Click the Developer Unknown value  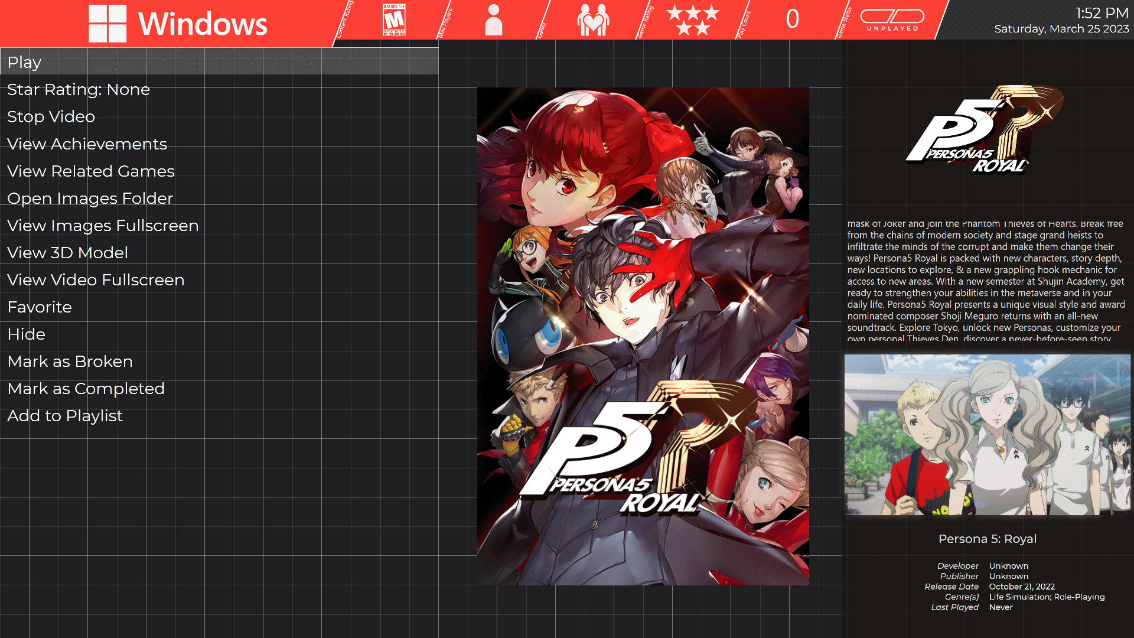1009,566
